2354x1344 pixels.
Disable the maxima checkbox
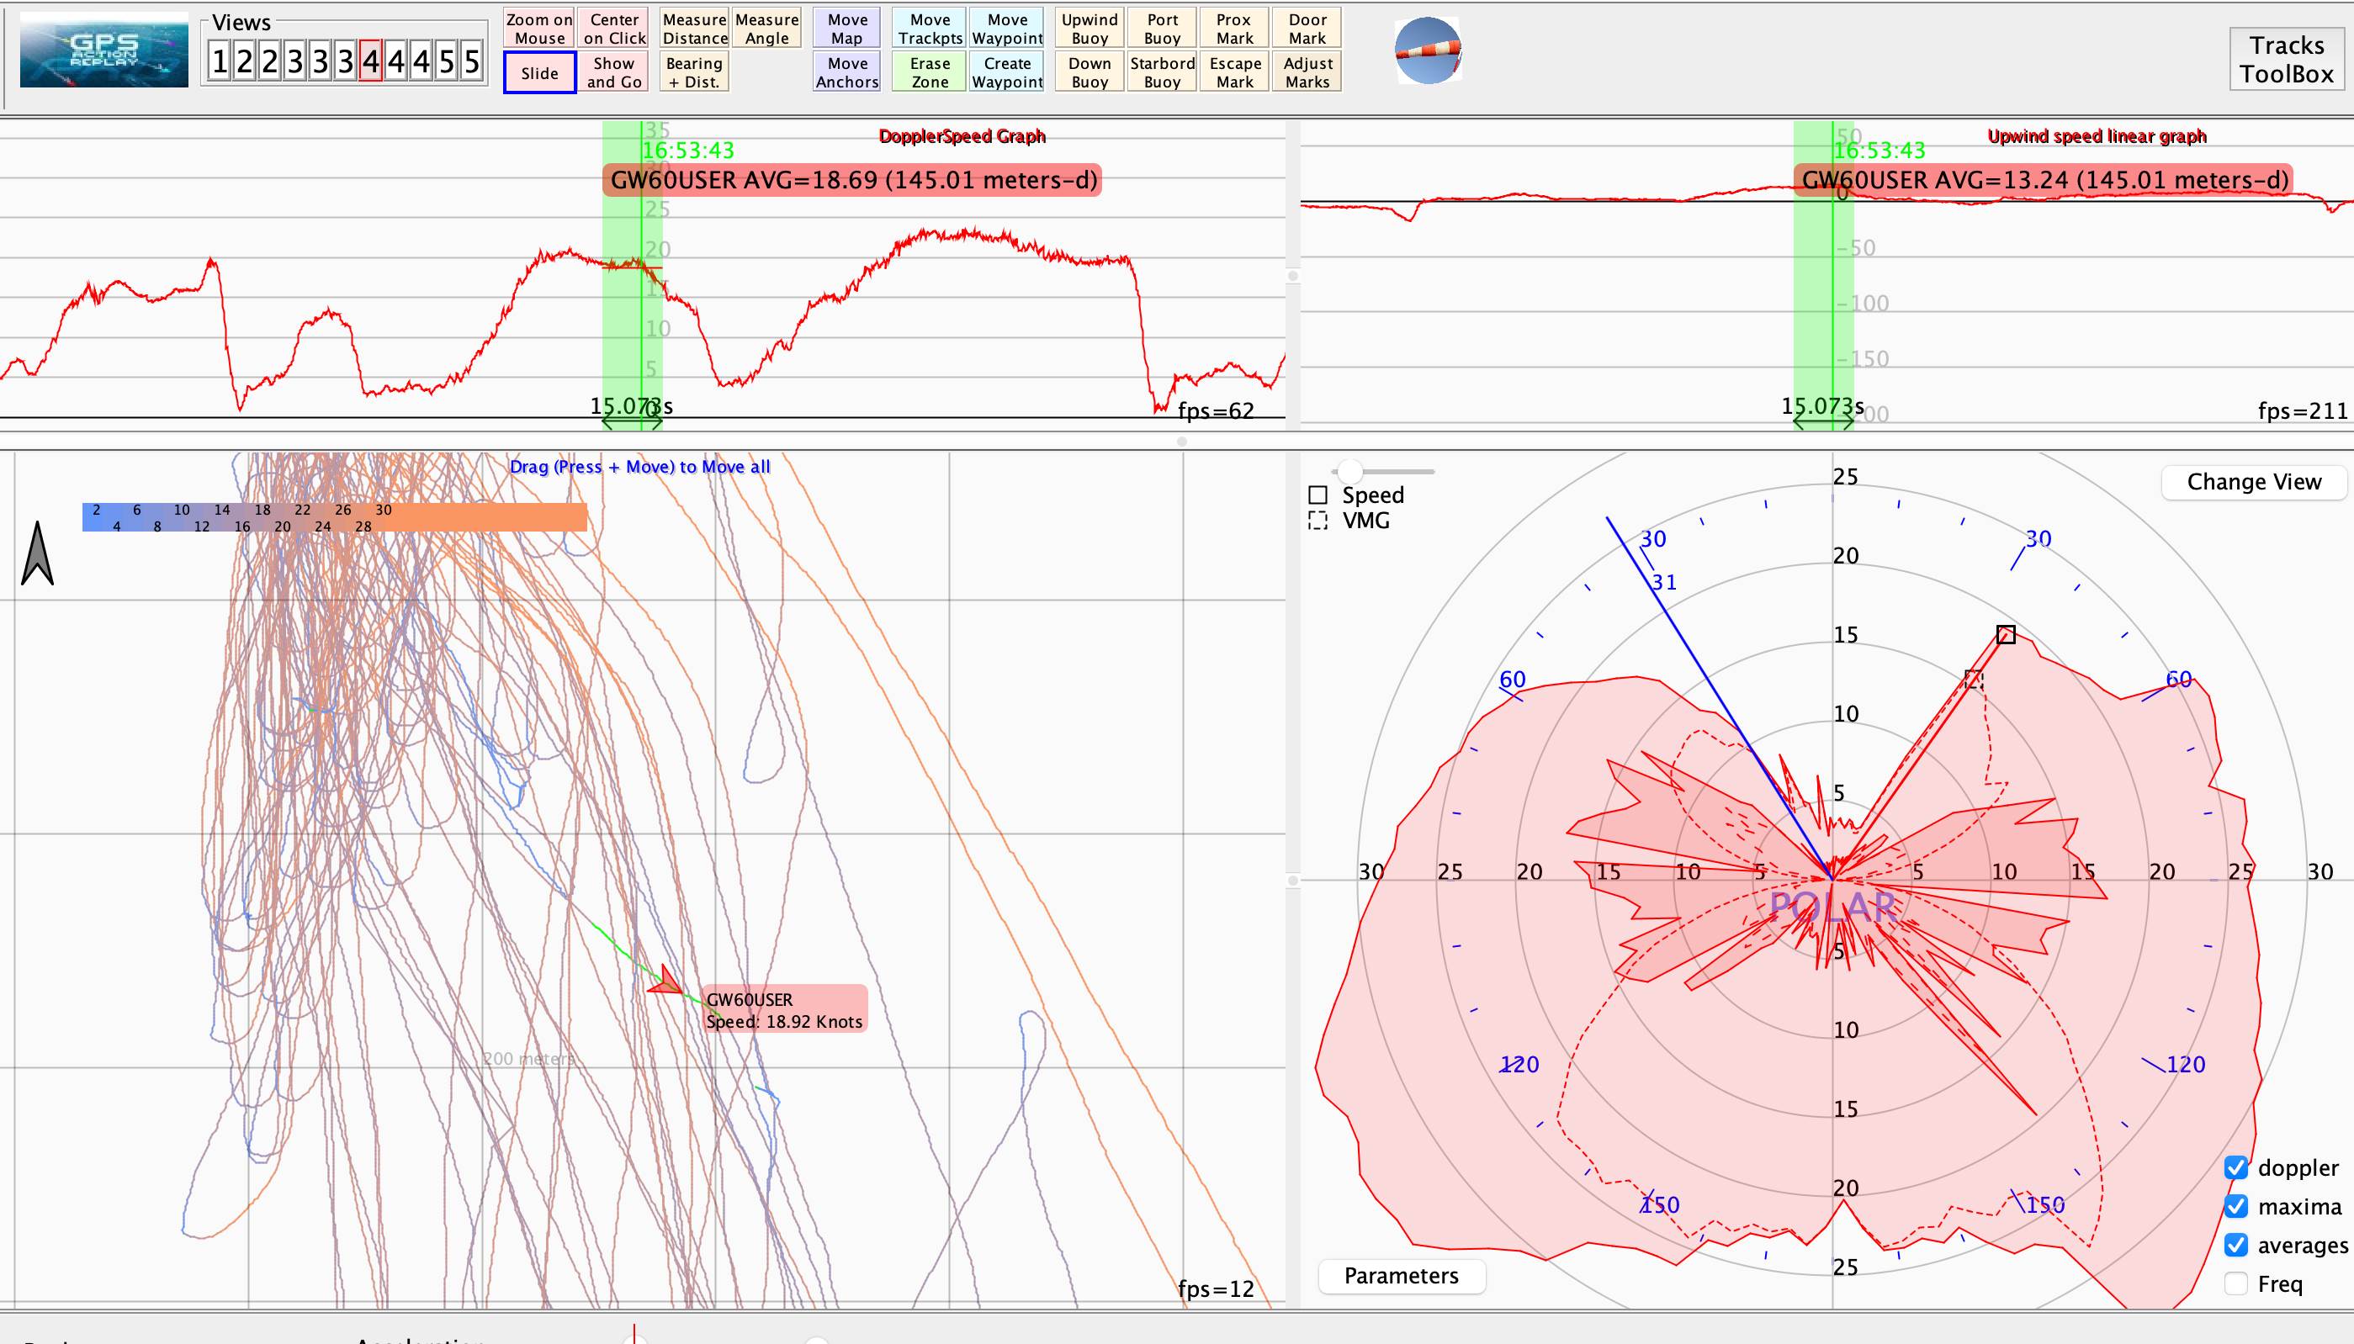pyautogui.click(x=2236, y=1206)
